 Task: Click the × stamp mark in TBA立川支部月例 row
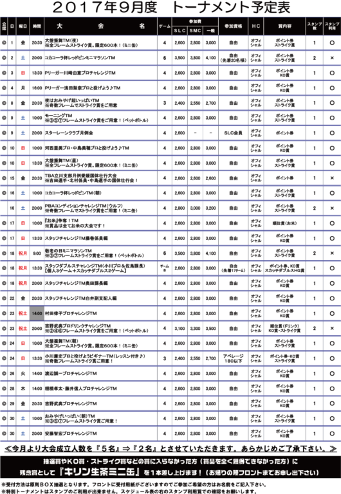[332, 178]
